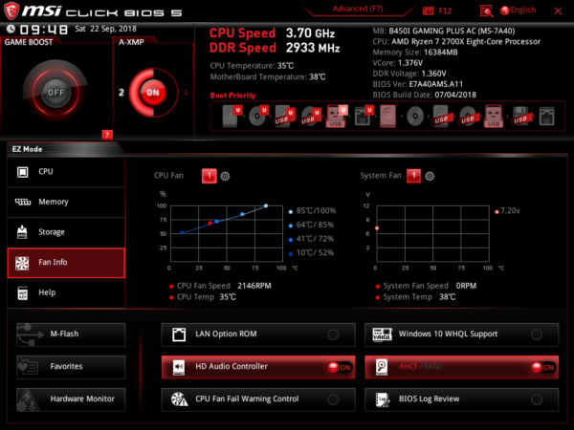Click the red question mark help icon
The width and height of the screenshot is (574, 430).
click(107, 135)
